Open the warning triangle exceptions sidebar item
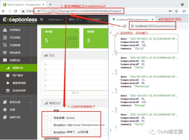The height and width of the screenshot is (140, 189). [5, 30]
